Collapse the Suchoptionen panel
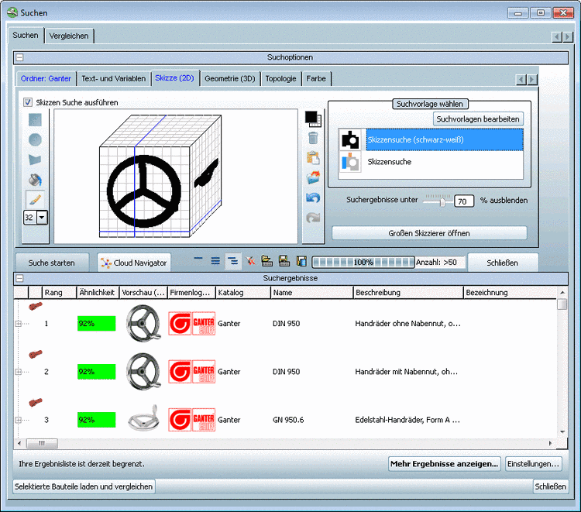Screen dimensions: 581x512 coord(19,57)
